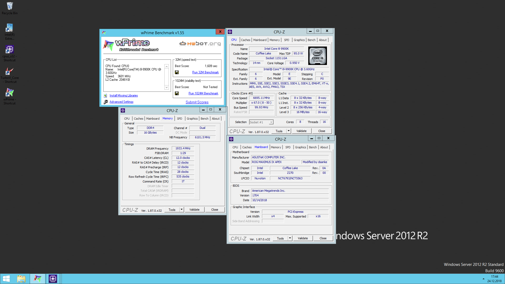
Task: Click the Windows Start button
Action: [x=6, y=279]
